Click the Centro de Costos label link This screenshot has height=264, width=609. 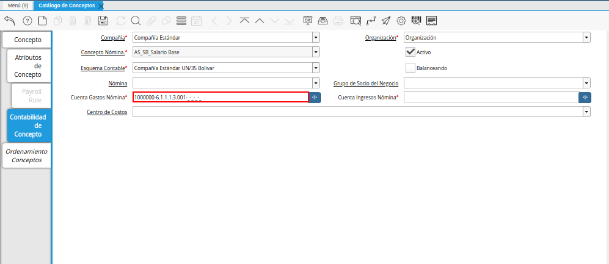pos(107,112)
